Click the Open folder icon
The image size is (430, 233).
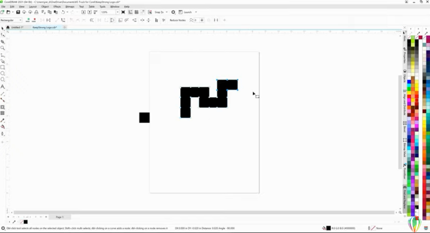8,12
